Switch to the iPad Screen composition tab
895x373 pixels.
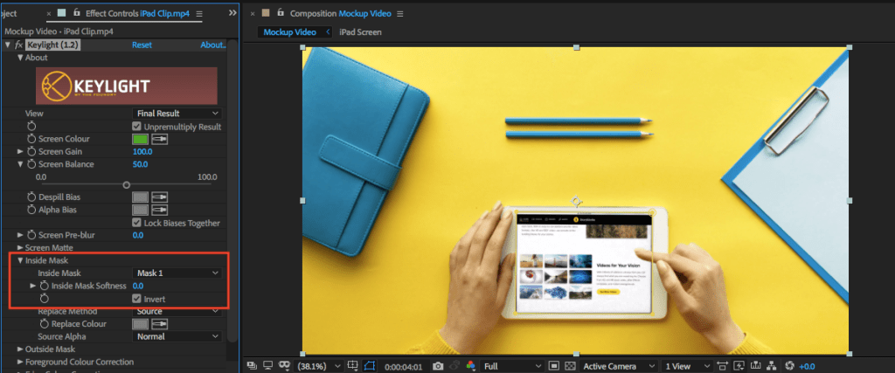[x=360, y=32]
